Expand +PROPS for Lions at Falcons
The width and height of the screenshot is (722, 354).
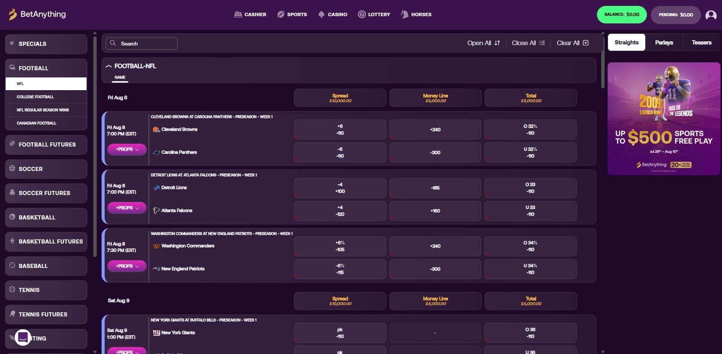coord(127,207)
